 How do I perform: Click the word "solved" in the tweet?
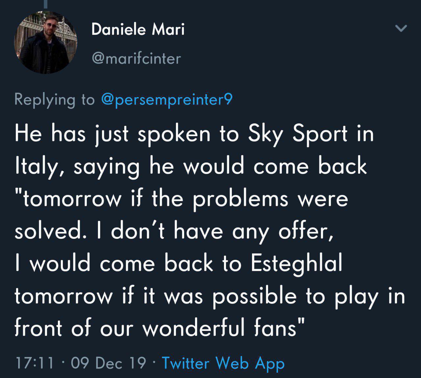[x=48, y=232]
